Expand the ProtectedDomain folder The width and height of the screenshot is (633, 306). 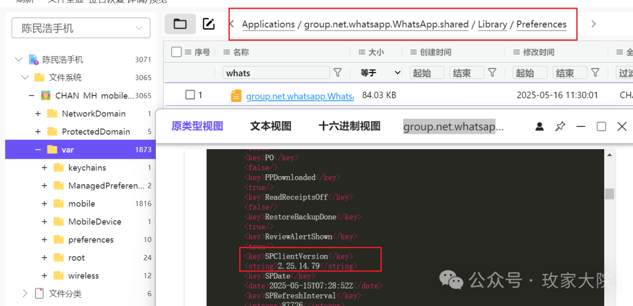click(38, 132)
